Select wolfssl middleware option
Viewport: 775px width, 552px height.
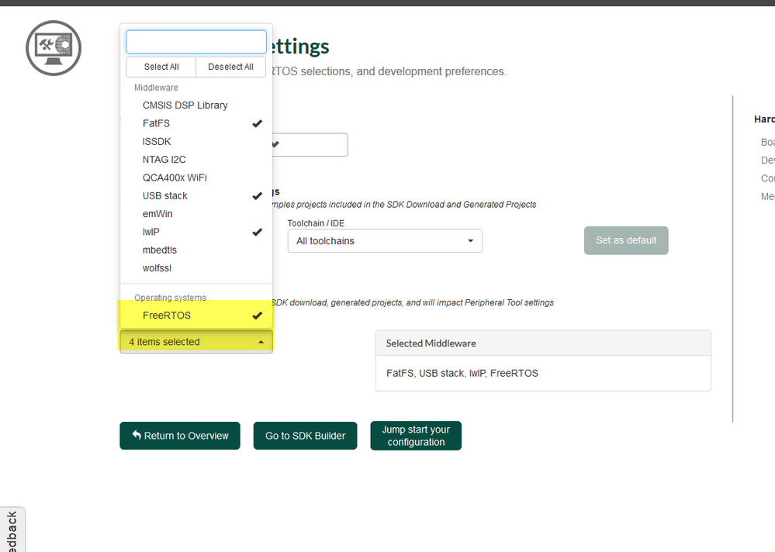pos(196,268)
